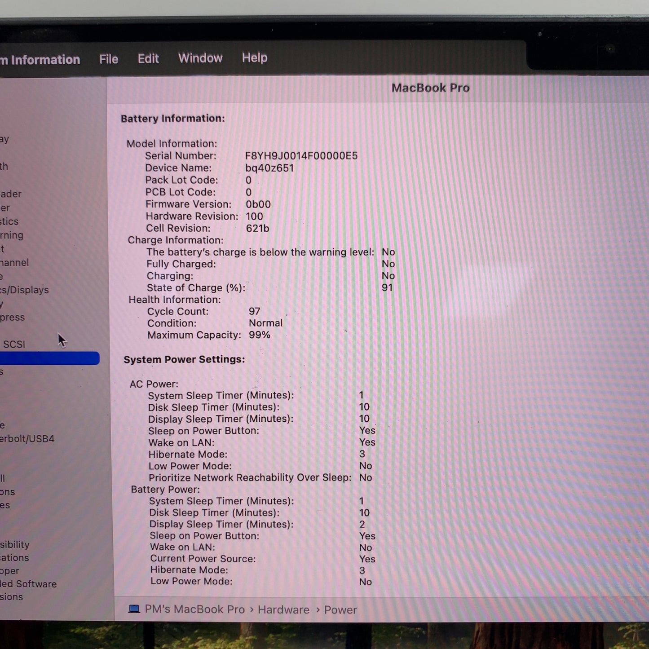Click Battery Power's Low Power Mode label
The width and height of the screenshot is (649, 649).
click(x=191, y=581)
